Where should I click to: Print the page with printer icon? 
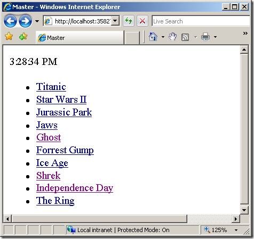click(205, 37)
